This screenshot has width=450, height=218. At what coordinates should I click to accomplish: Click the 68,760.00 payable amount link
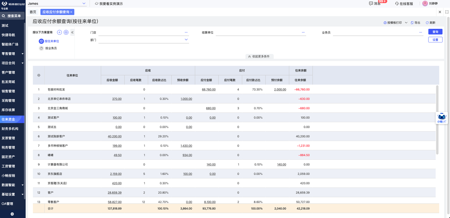tap(209, 90)
